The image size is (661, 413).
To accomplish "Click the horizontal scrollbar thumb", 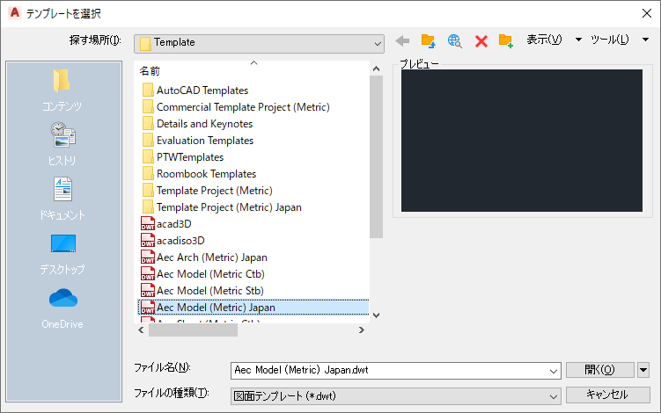I will [x=193, y=330].
